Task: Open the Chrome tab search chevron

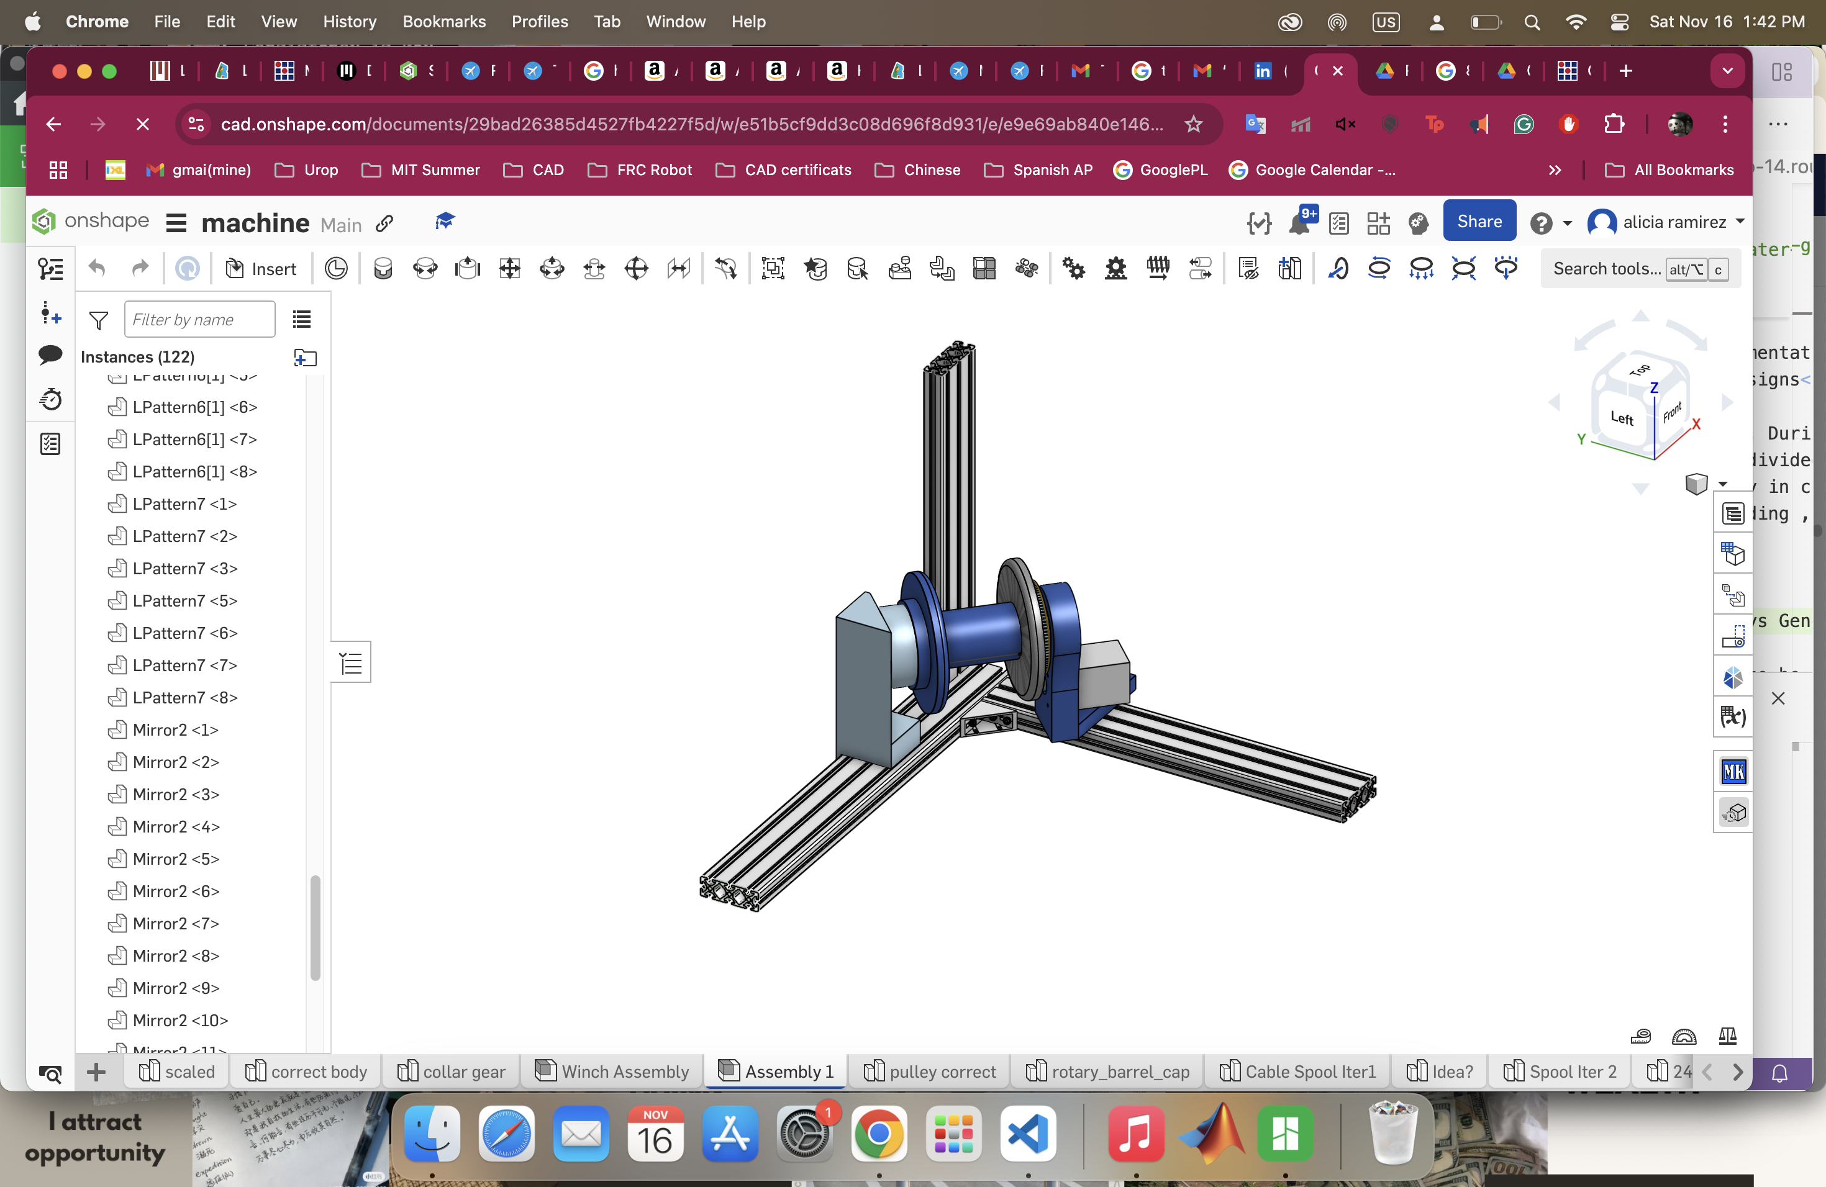Action: 1728,71
